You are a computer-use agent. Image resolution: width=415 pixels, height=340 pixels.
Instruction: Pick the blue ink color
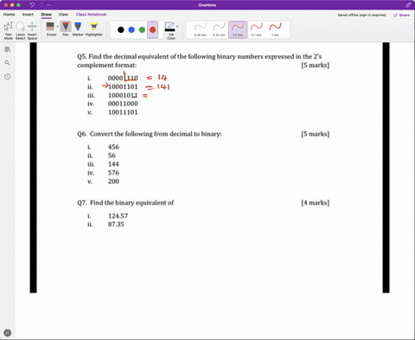(x=131, y=29)
